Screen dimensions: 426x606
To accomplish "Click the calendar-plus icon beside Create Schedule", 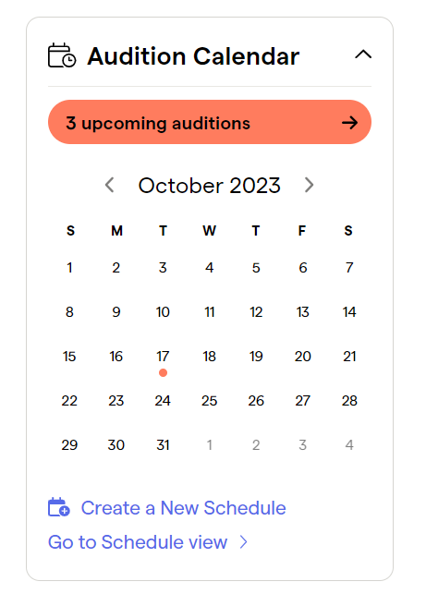I will pyautogui.click(x=59, y=507).
